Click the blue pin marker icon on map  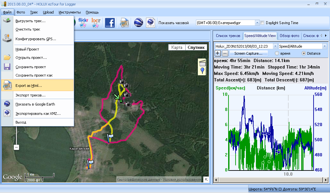202,71
